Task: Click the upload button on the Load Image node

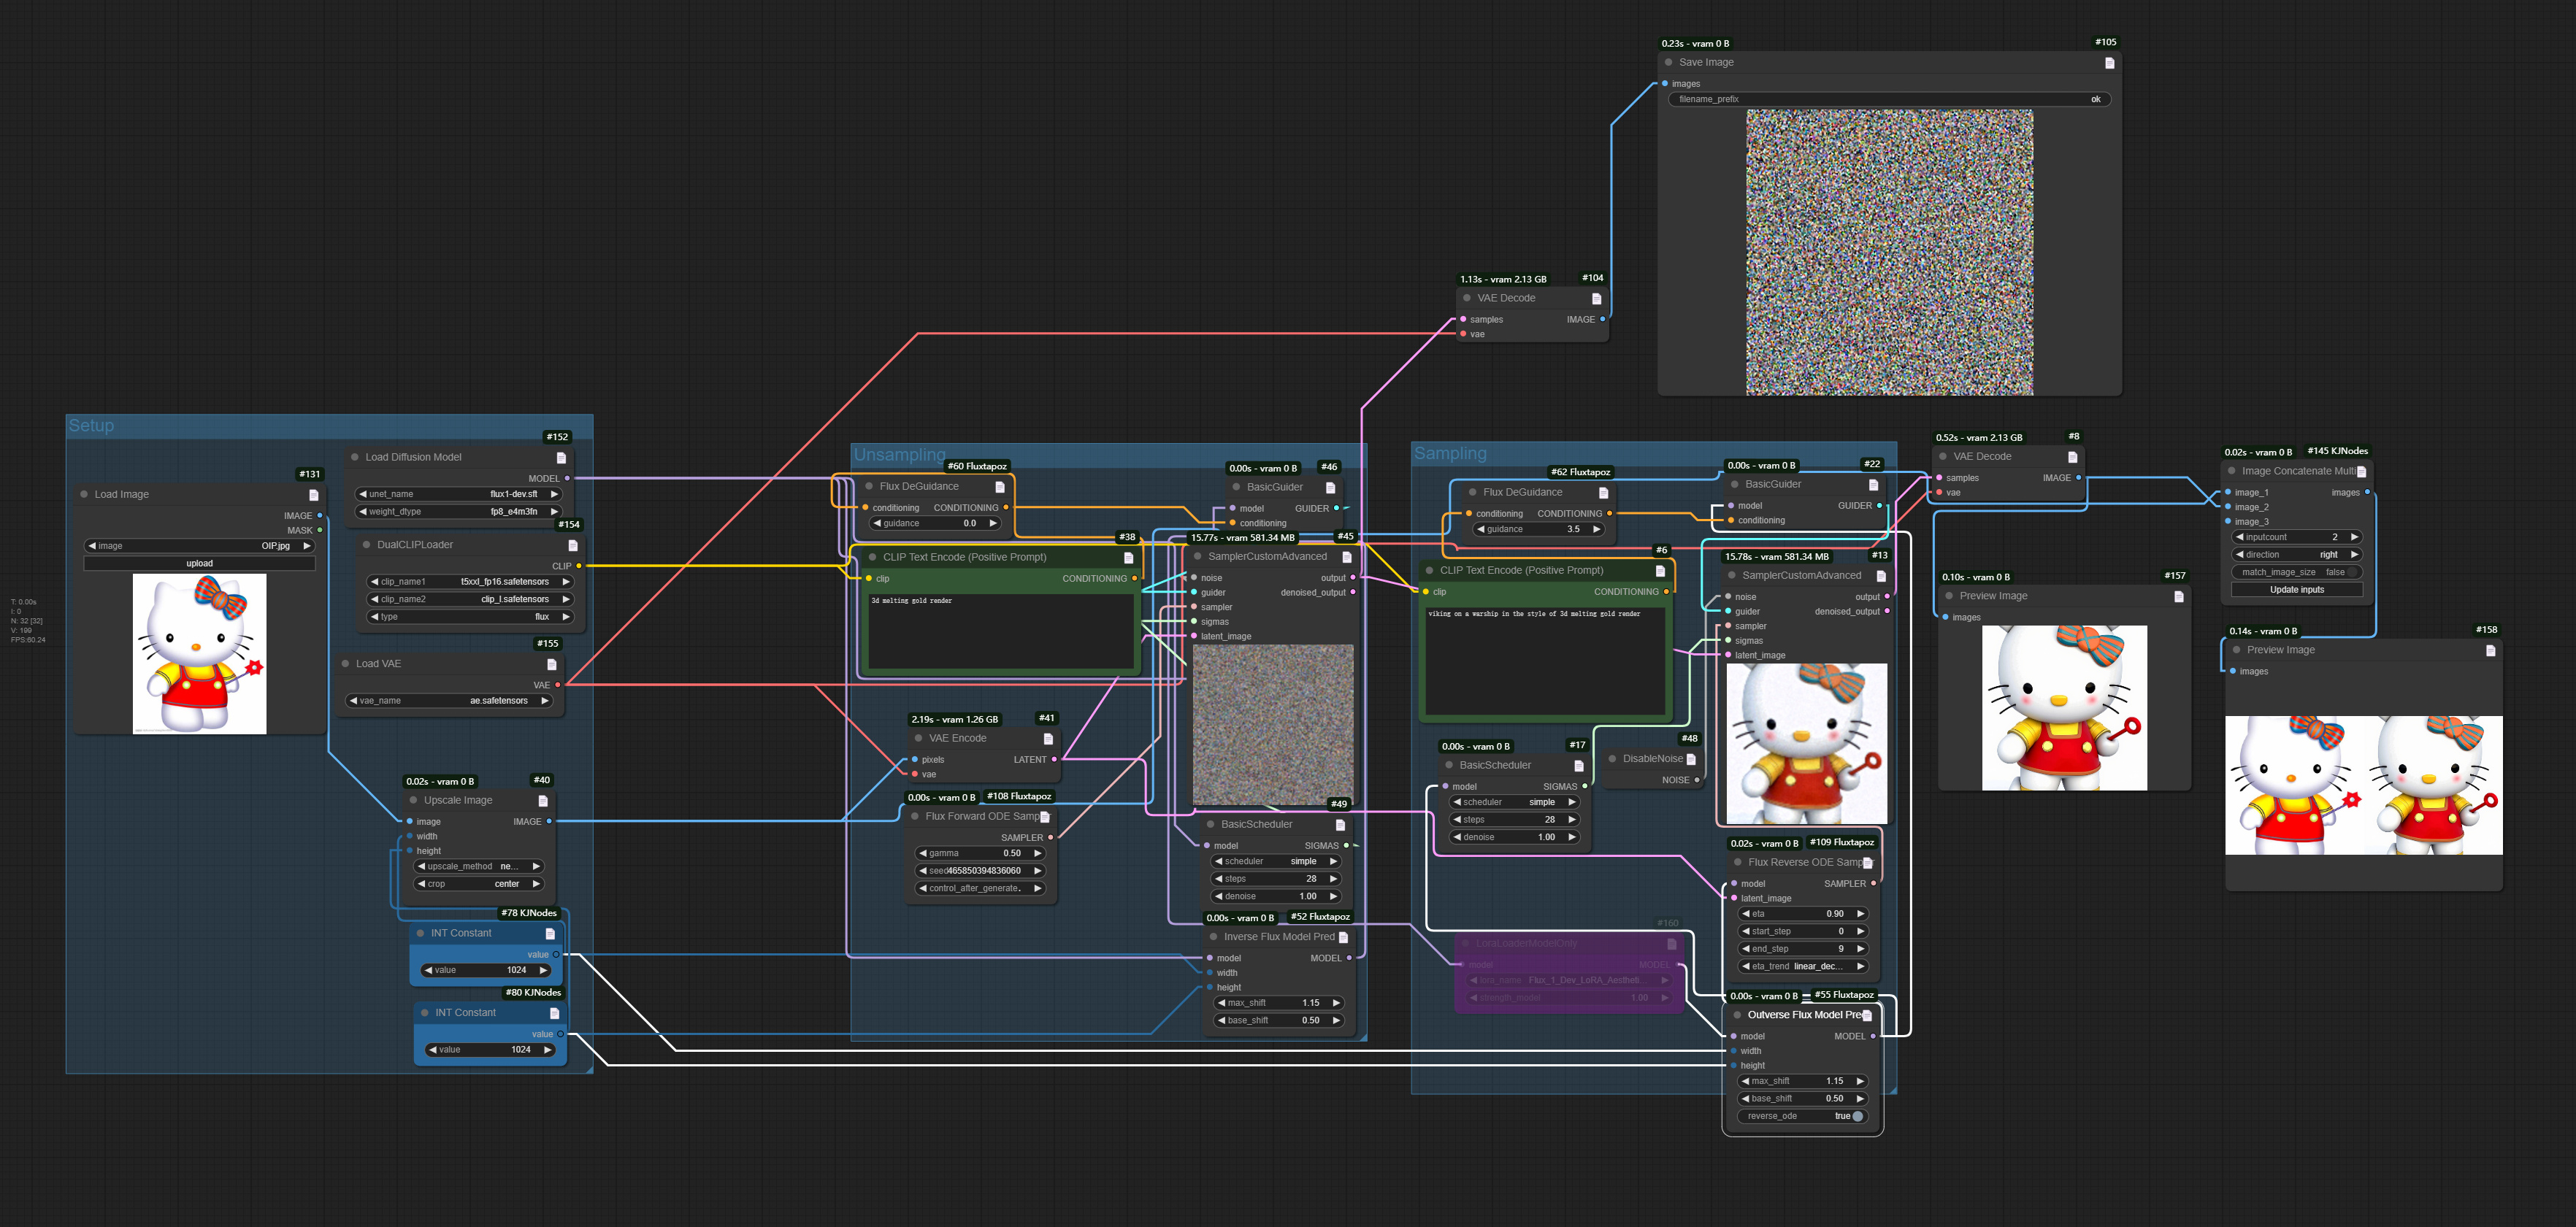Action: point(199,563)
